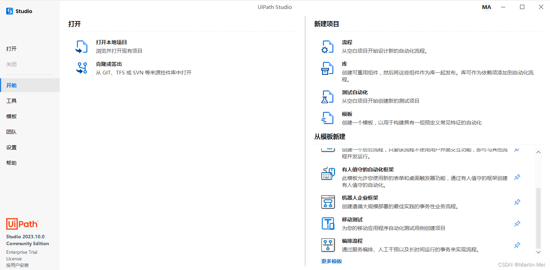Click the 模板 new template icon
The height and width of the screenshot is (270, 550).
pyautogui.click(x=327, y=118)
